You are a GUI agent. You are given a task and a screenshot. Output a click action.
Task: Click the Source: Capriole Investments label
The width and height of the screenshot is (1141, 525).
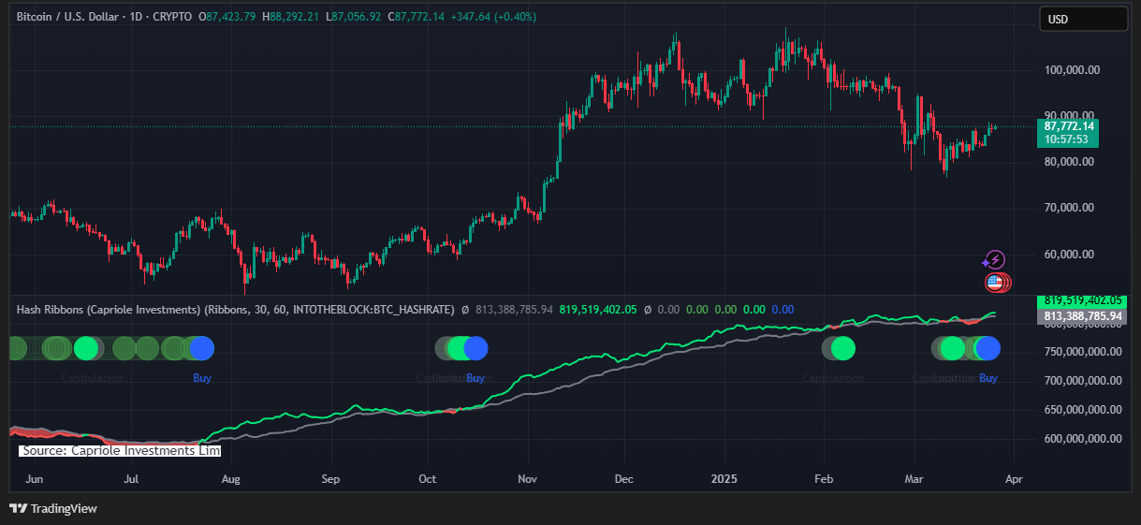click(x=120, y=450)
